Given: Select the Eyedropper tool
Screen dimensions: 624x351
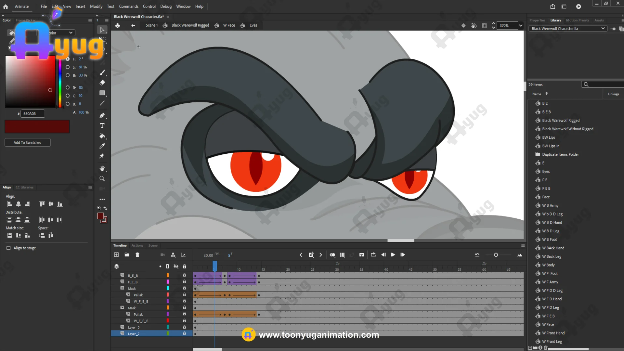Looking at the screenshot, I should coord(102,146).
